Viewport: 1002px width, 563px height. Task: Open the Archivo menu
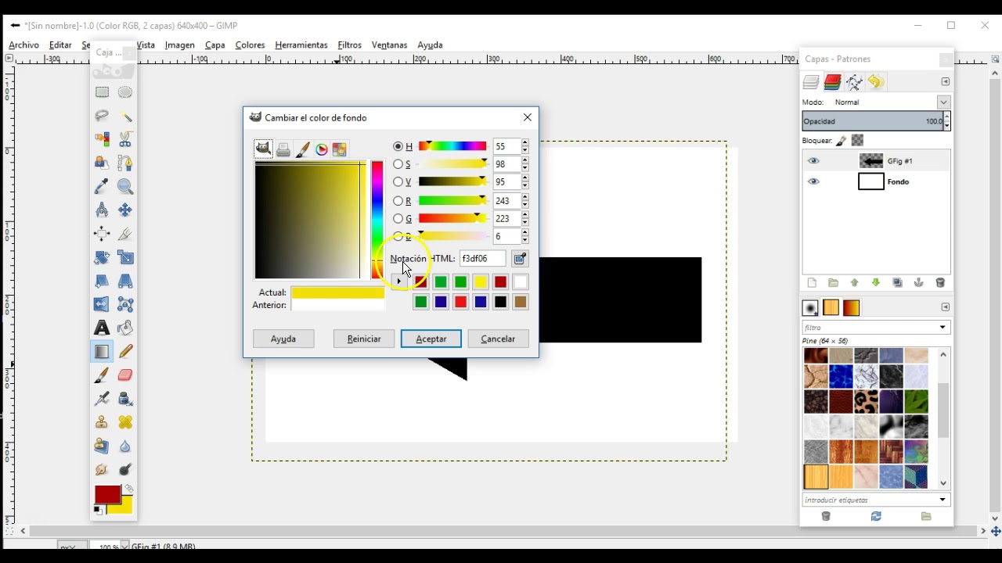coord(23,45)
